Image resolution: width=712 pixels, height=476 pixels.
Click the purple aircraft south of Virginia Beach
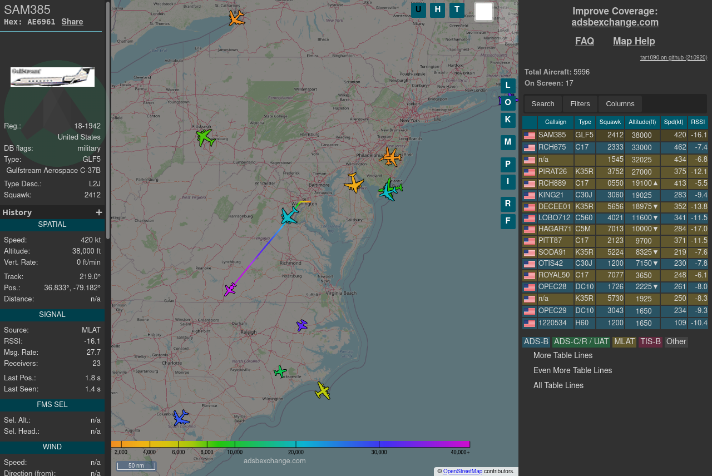[301, 325]
